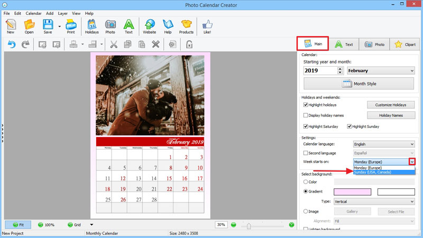Open the February month dropdown
The width and height of the screenshot is (423, 238).
[x=381, y=71]
